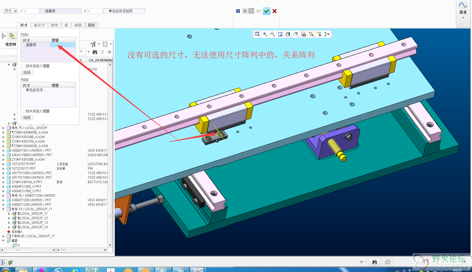Viewport: 472px width, 272px height.
Task: Toggle the annotation display icon
Action: [319, 34]
